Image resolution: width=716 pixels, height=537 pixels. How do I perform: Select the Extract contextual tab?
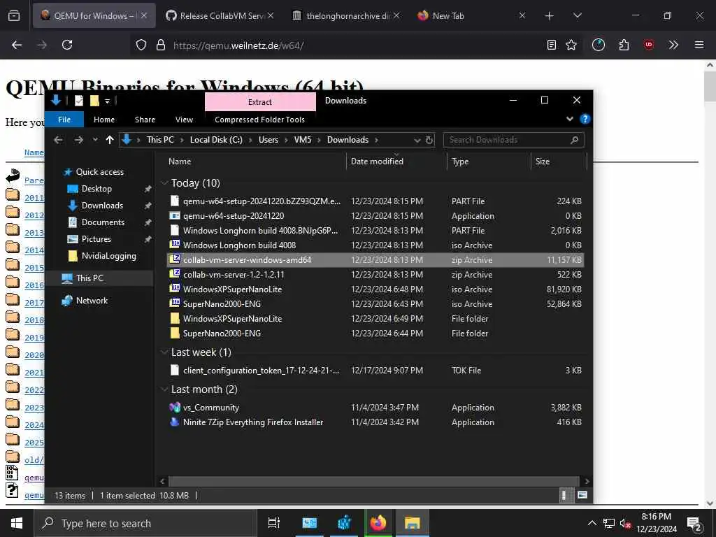260,102
